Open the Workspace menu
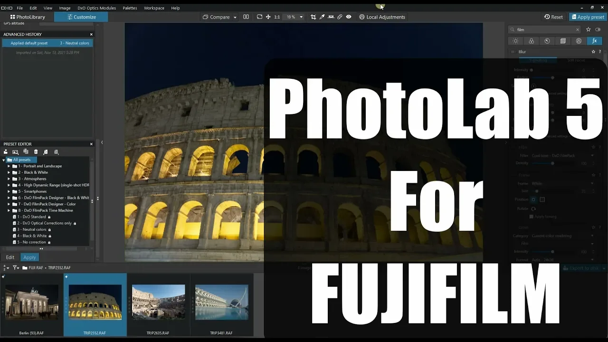Image resolution: width=608 pixels, height=342 pixels. click(x=154, y=8)
